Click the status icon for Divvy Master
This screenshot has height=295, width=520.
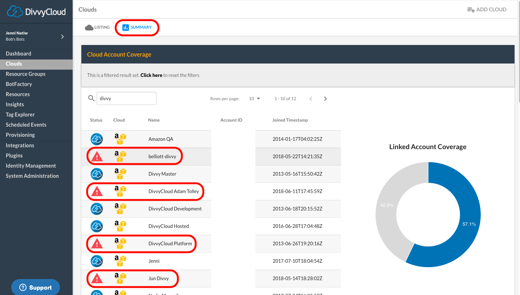(97, 174)
